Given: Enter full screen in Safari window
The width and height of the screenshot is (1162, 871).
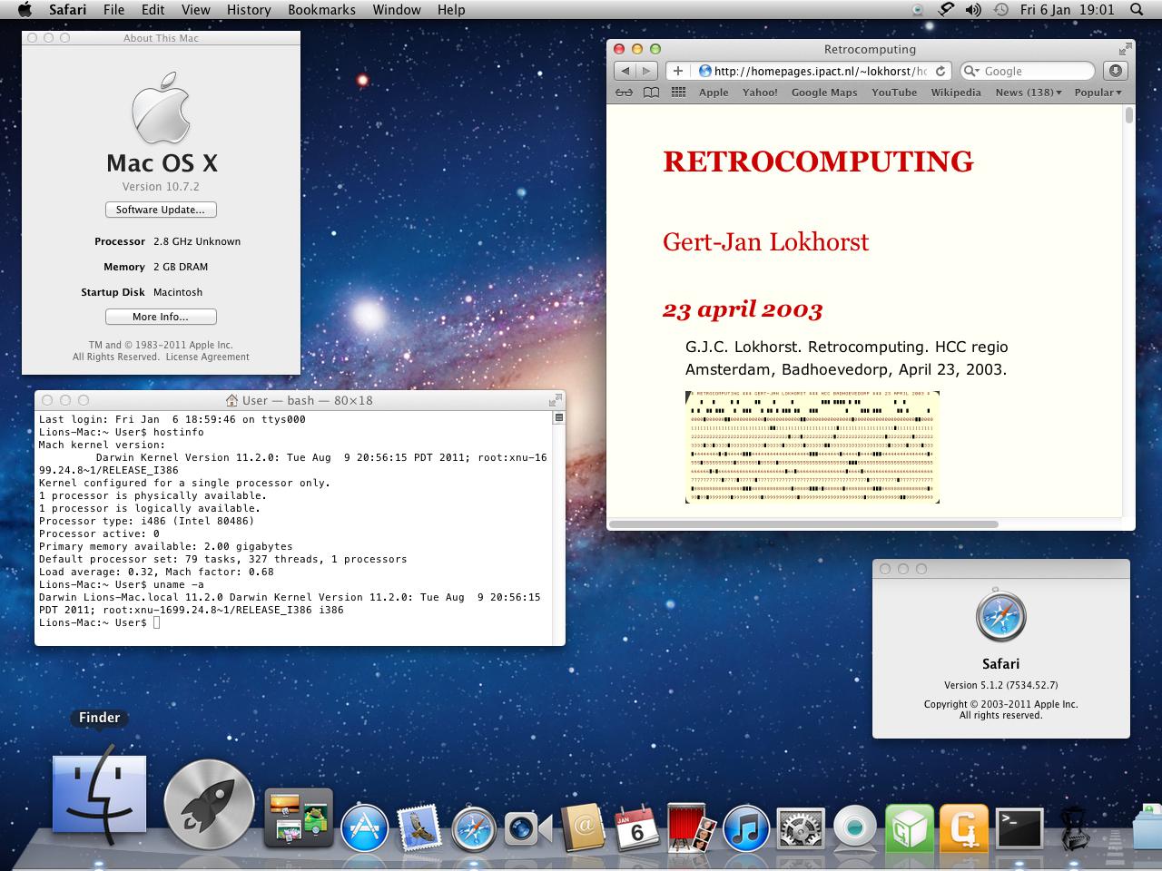Looking at the screenshot, I should coord(1126,49).
